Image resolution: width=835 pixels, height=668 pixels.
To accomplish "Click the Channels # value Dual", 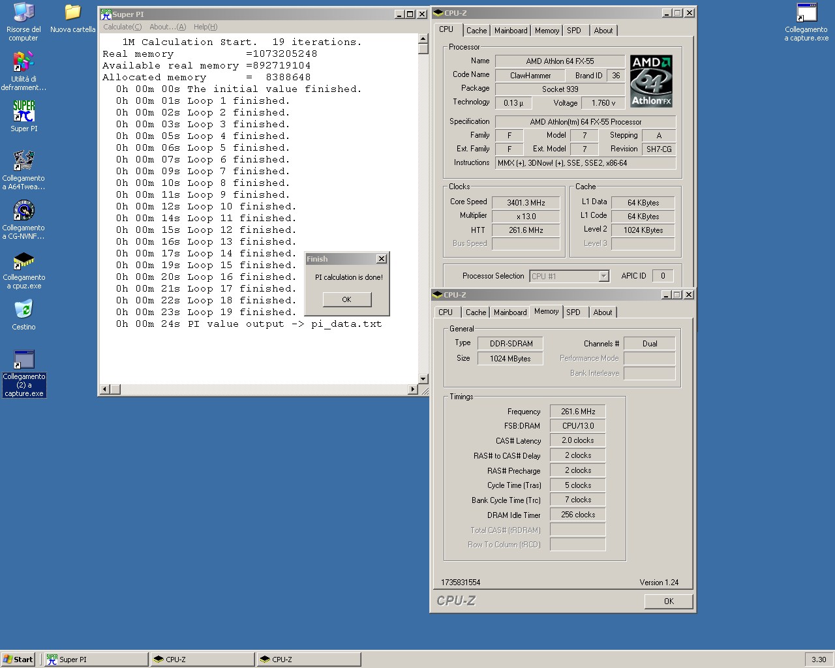I will point(650,344).
